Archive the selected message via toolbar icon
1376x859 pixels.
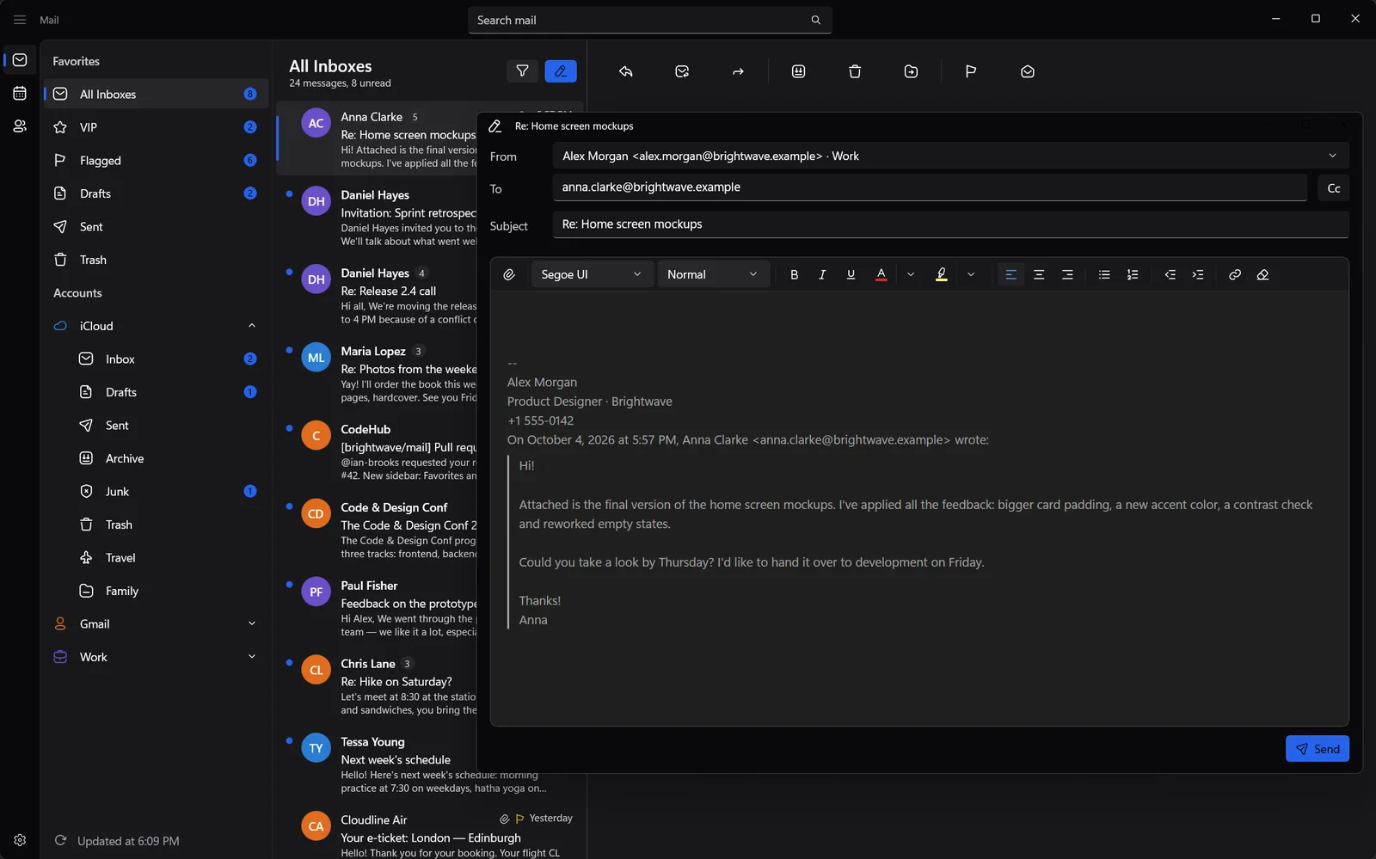(x=798, y=71)
